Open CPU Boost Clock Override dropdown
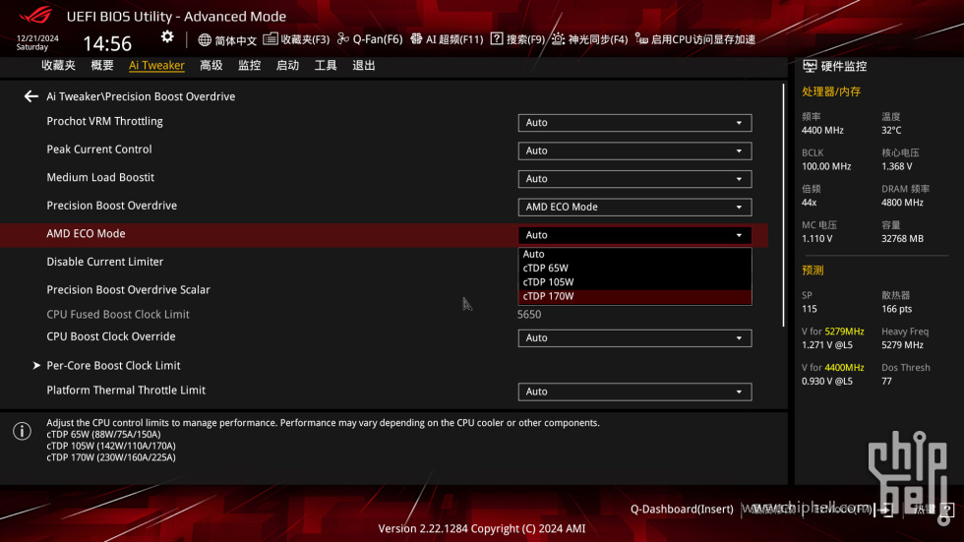Viewport: 964px width, 542px height. 634,338
